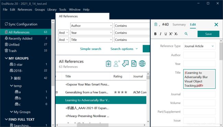The image size is (223, 127).
Task: Collapse the My Groups set
Action: coord(12,112)
